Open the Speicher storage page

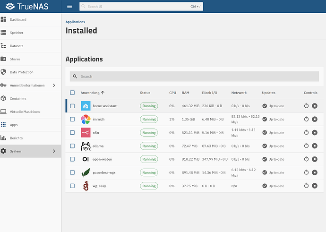coord(17,33)
